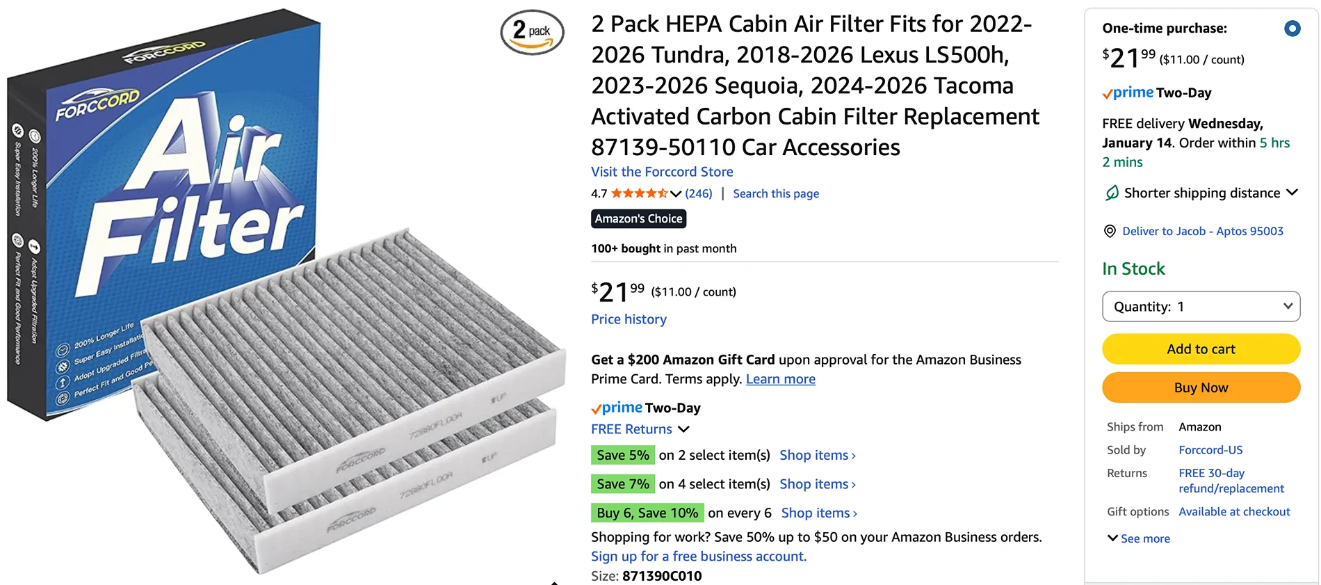
Task: Click the 2 pack badge icon
Action: coord(533,33)
